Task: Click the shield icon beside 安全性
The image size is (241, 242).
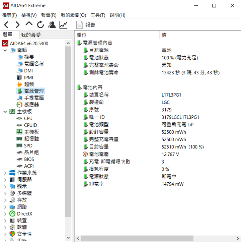Action: coord(12,234)
